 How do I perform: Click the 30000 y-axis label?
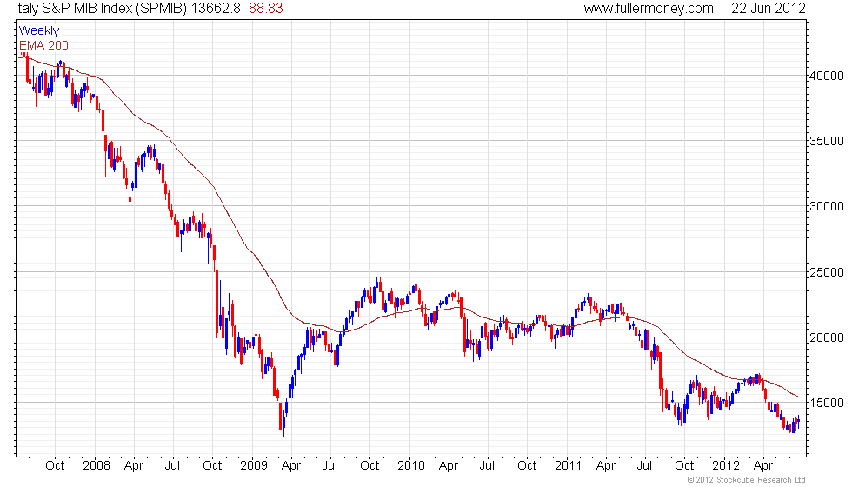[x=827, y=207]
